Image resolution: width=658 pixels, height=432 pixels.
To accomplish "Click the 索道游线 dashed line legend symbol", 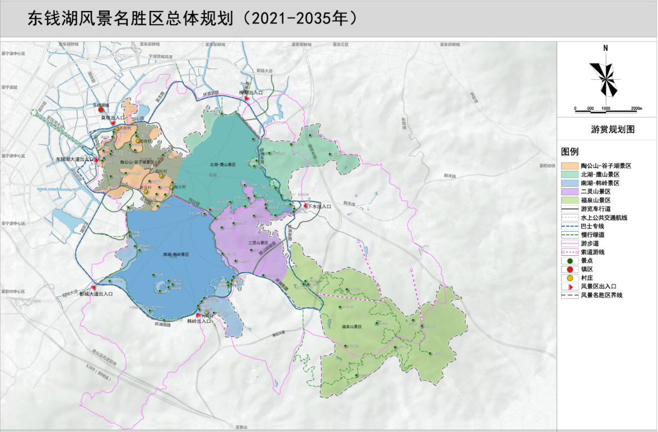I will tap(569, 252).
